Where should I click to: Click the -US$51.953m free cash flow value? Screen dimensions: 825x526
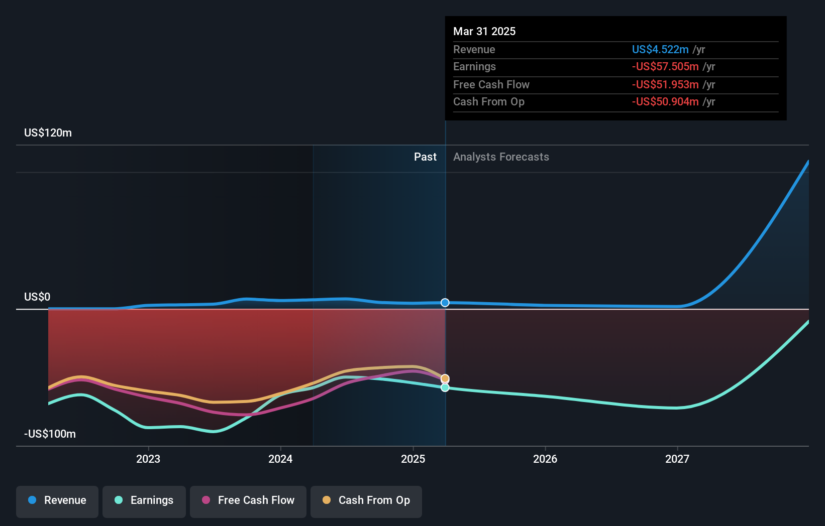(x=665, y=84)
